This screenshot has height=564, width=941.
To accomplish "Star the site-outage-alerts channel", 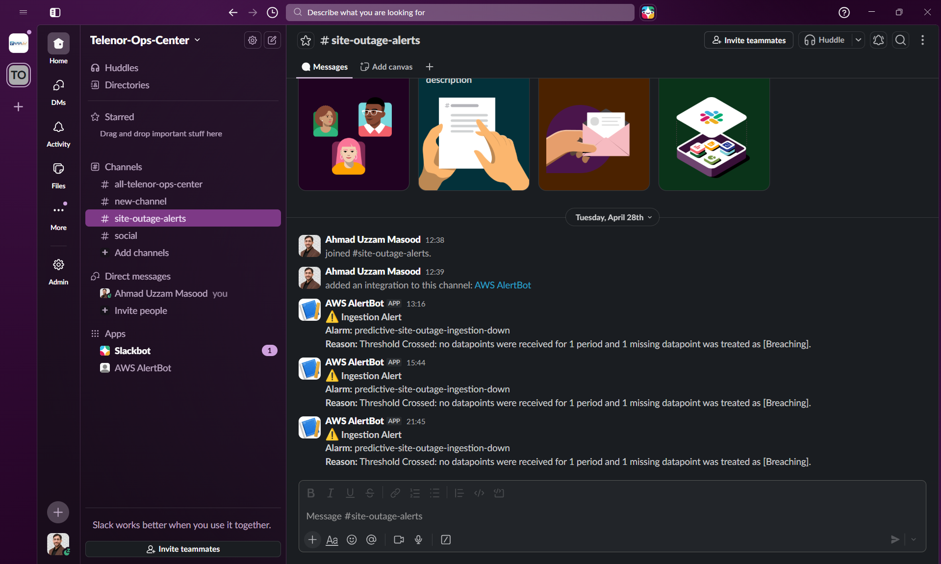I will [305, 40].
